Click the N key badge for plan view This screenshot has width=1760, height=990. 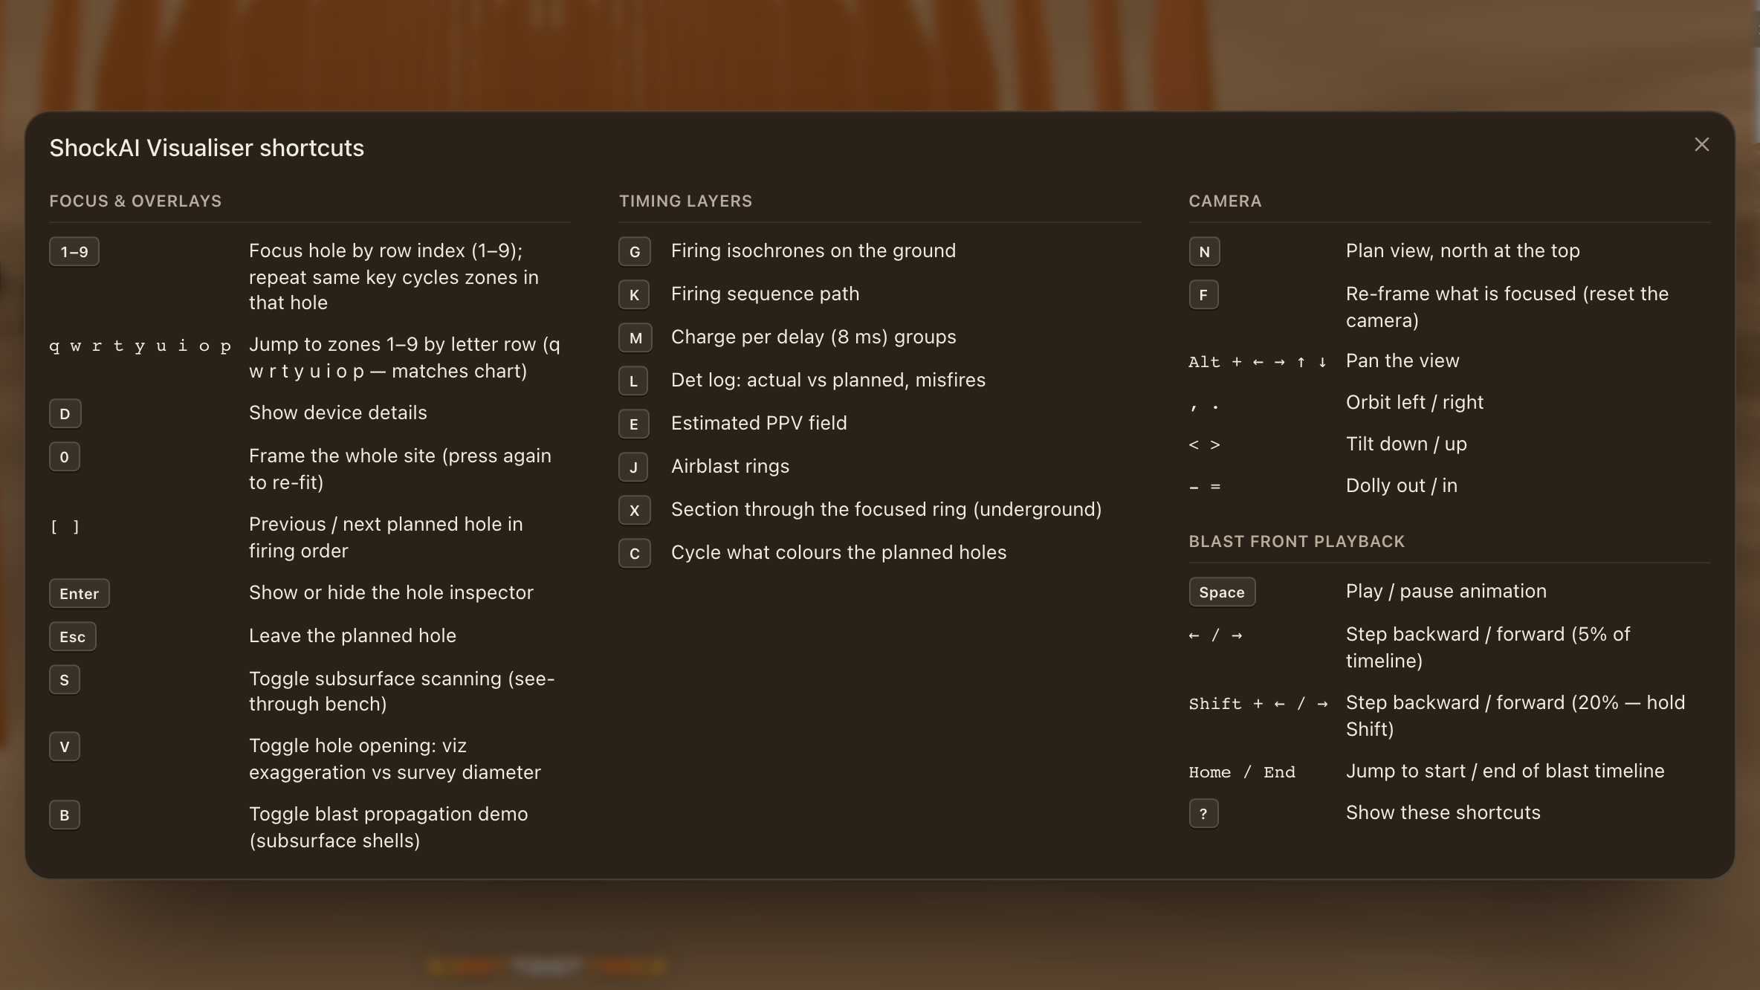(x=1205, y=252)
